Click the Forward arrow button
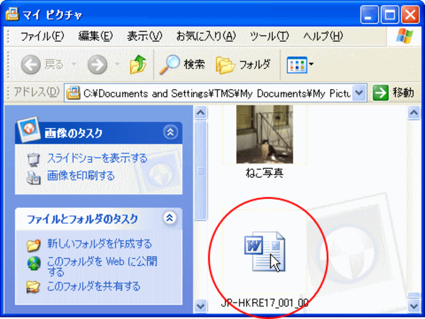 (97, 65)
